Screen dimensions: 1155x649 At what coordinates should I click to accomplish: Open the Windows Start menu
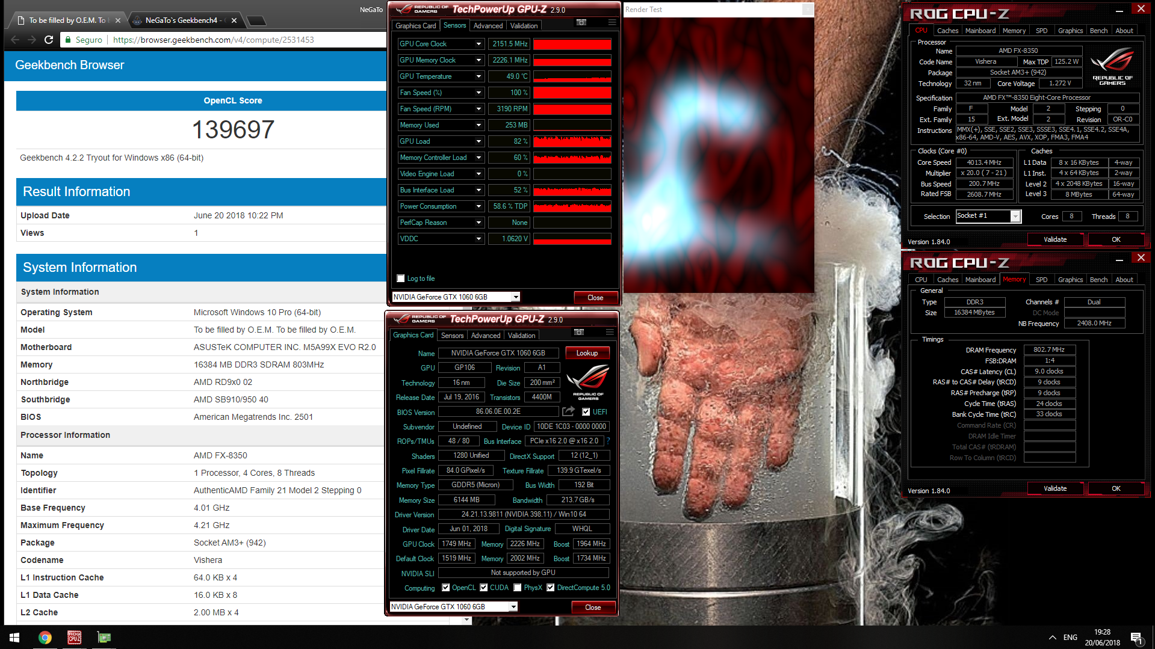coord(14,638)
